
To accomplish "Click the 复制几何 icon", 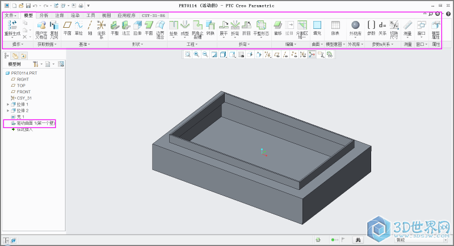I will pos(54,26).
